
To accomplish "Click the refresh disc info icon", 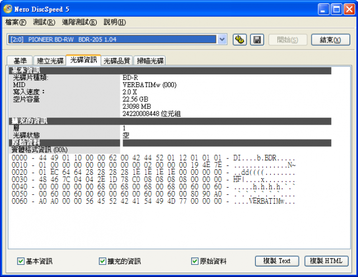I will tap(239, 40).
